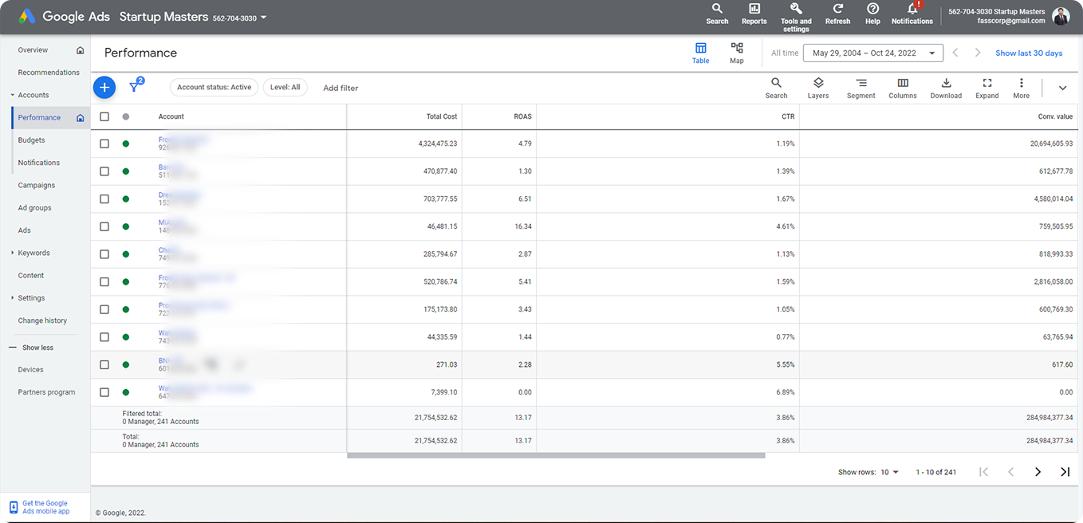1083x523 pixels.
Task: Open Startup Masters account switcher dropdown
Action: [264, 18]
